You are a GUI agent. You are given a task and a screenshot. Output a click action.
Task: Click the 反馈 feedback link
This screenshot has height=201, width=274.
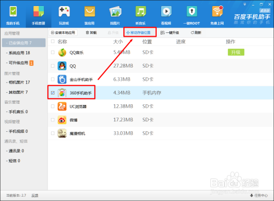(35, 196)
